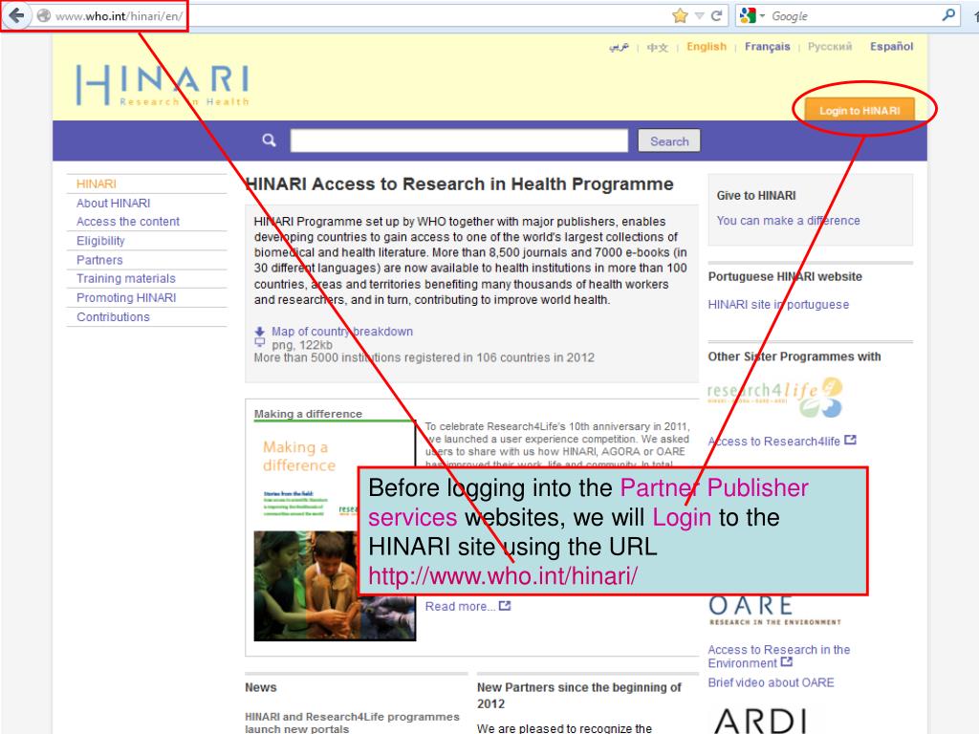Switch to Français language
Viewport: 979px width, 734px height.
pyautogui.click(x=767, y=46)
